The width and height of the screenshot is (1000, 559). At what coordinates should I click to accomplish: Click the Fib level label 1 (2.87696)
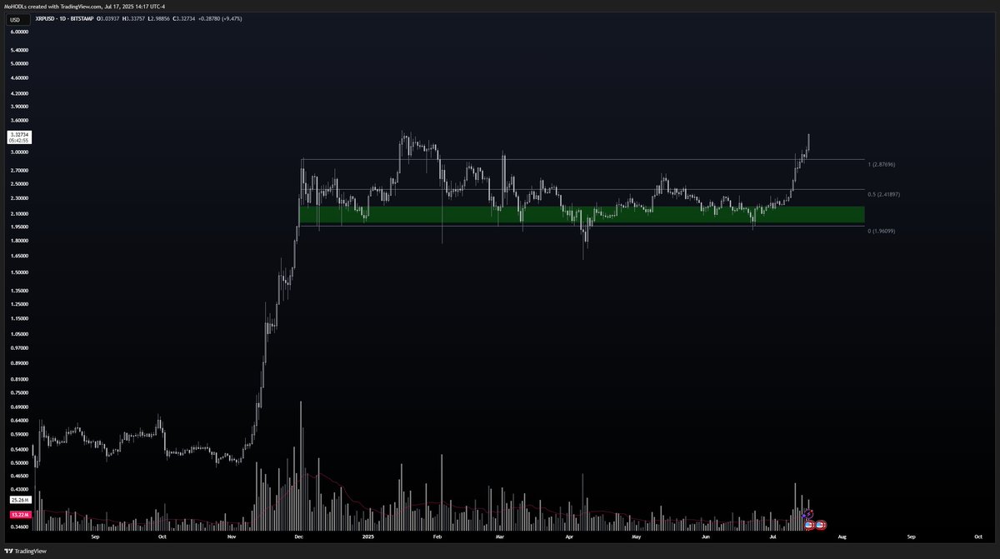pyautogui.click(x=882, y=164)
